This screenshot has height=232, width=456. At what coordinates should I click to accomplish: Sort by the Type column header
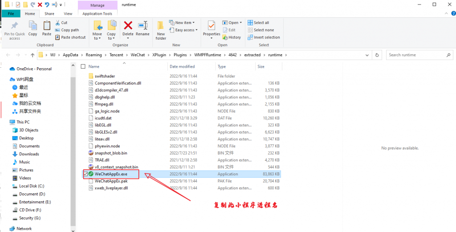(222, 66)
